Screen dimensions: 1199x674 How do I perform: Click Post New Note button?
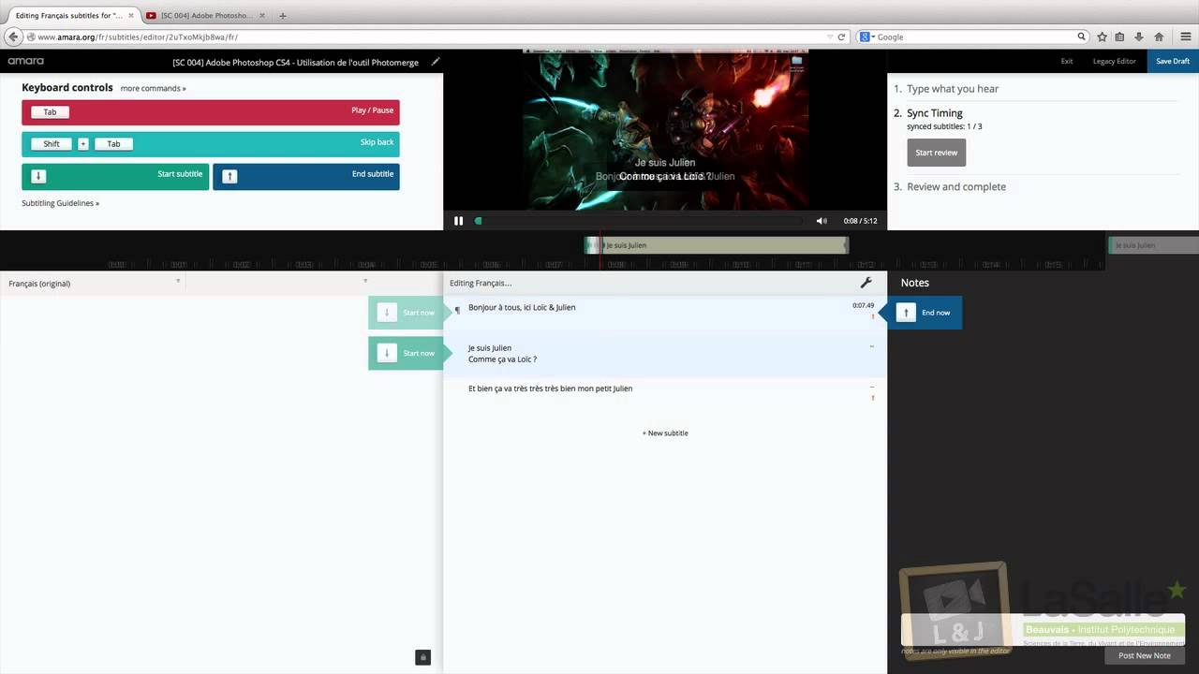[x=1144, y=655]
